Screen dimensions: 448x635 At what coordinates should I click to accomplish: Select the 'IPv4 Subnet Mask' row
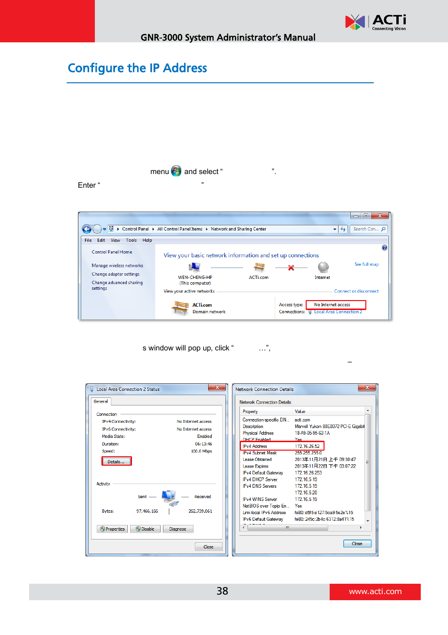click(303, 453)
